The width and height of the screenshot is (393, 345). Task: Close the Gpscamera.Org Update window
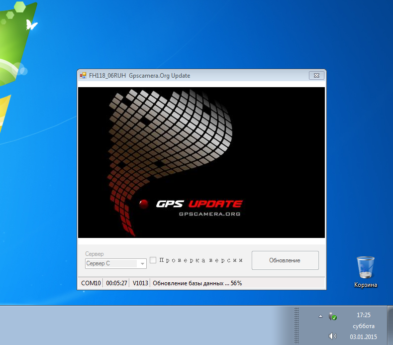pos(316,76)
